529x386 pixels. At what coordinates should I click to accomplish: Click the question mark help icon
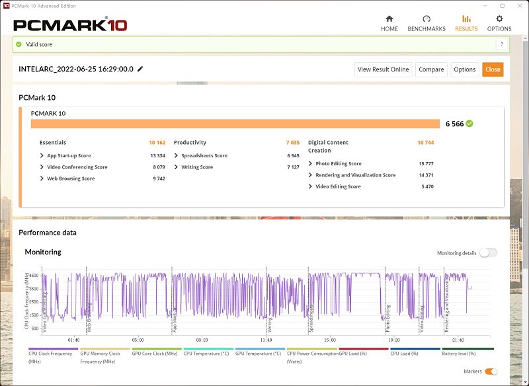point(502,44)
